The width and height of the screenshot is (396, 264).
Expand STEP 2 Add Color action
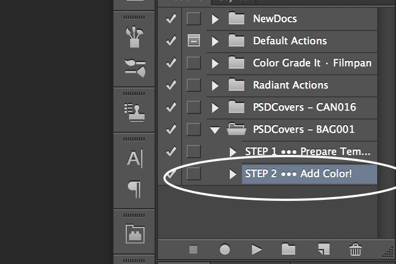pos(233,174)
